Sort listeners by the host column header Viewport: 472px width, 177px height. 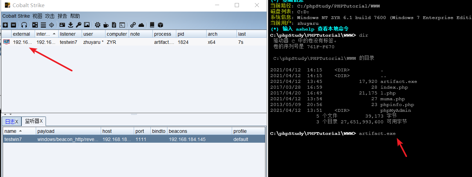(117, 131)
